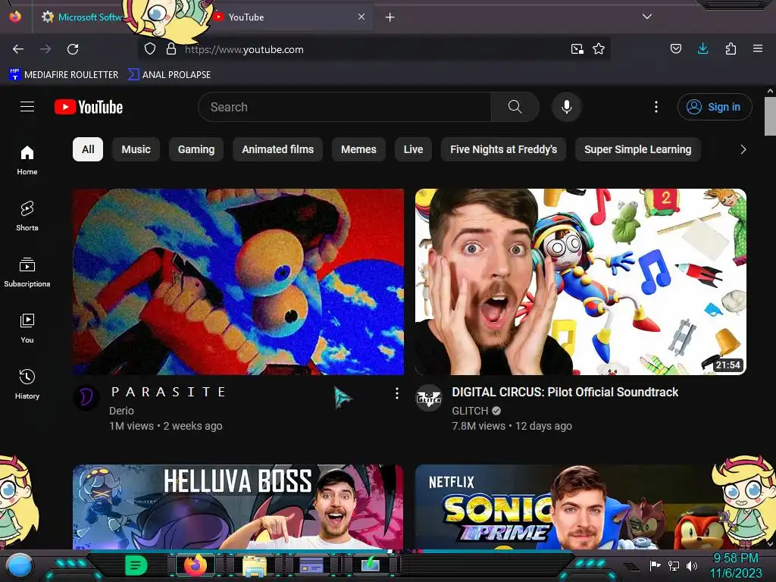The height and width of the screenshot is (582, 776).
Task: Open a new browser tab
Action: coord(390,17)
